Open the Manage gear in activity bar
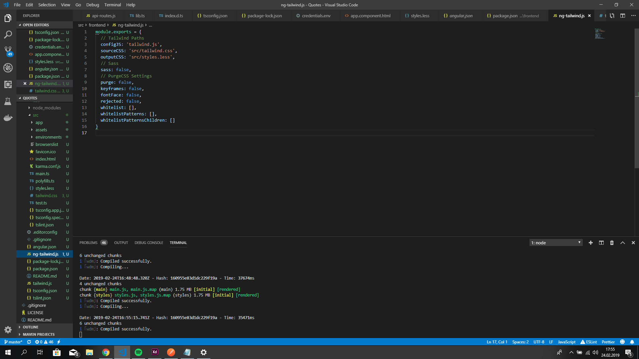Screen dimensions: 639x359 tap(8, 329)
